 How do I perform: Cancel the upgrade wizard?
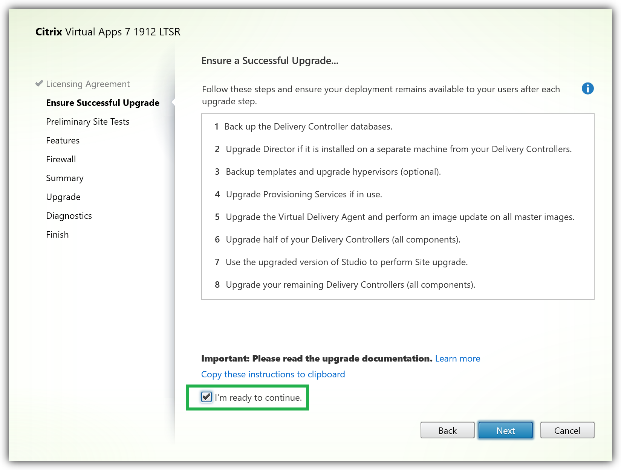(567, 430)
